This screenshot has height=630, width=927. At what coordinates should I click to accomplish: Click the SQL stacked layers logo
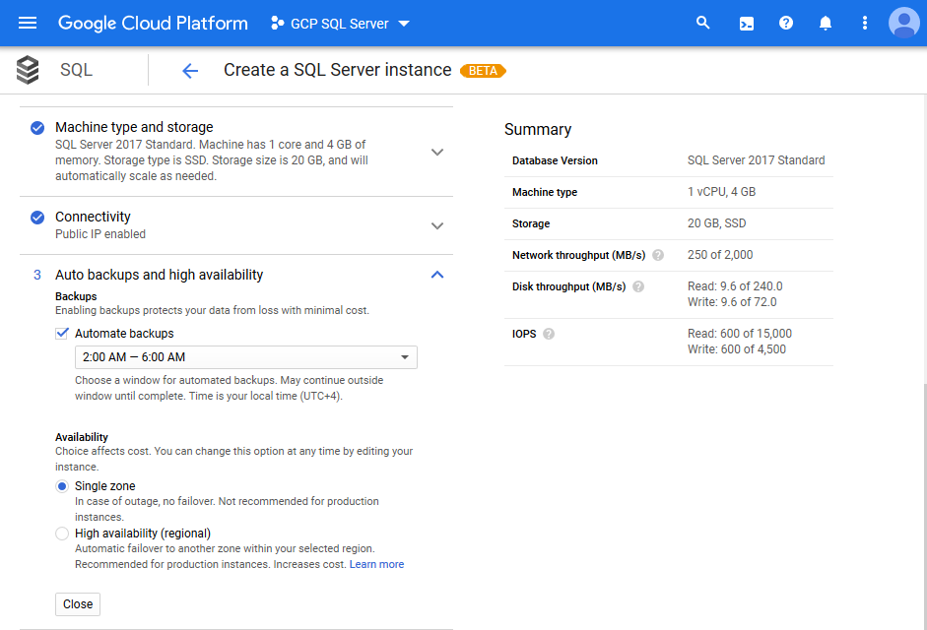coord(28,70)
